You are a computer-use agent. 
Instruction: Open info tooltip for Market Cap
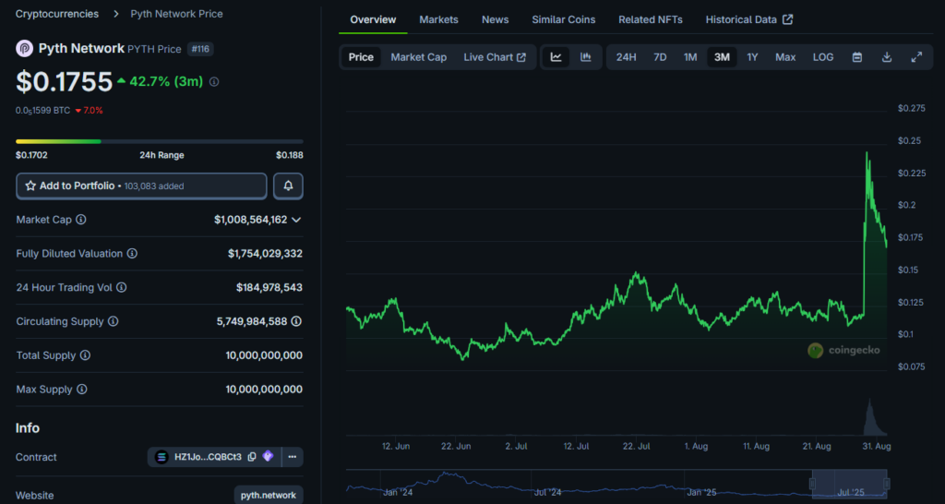pyautogui.click(x=81, y=220)
